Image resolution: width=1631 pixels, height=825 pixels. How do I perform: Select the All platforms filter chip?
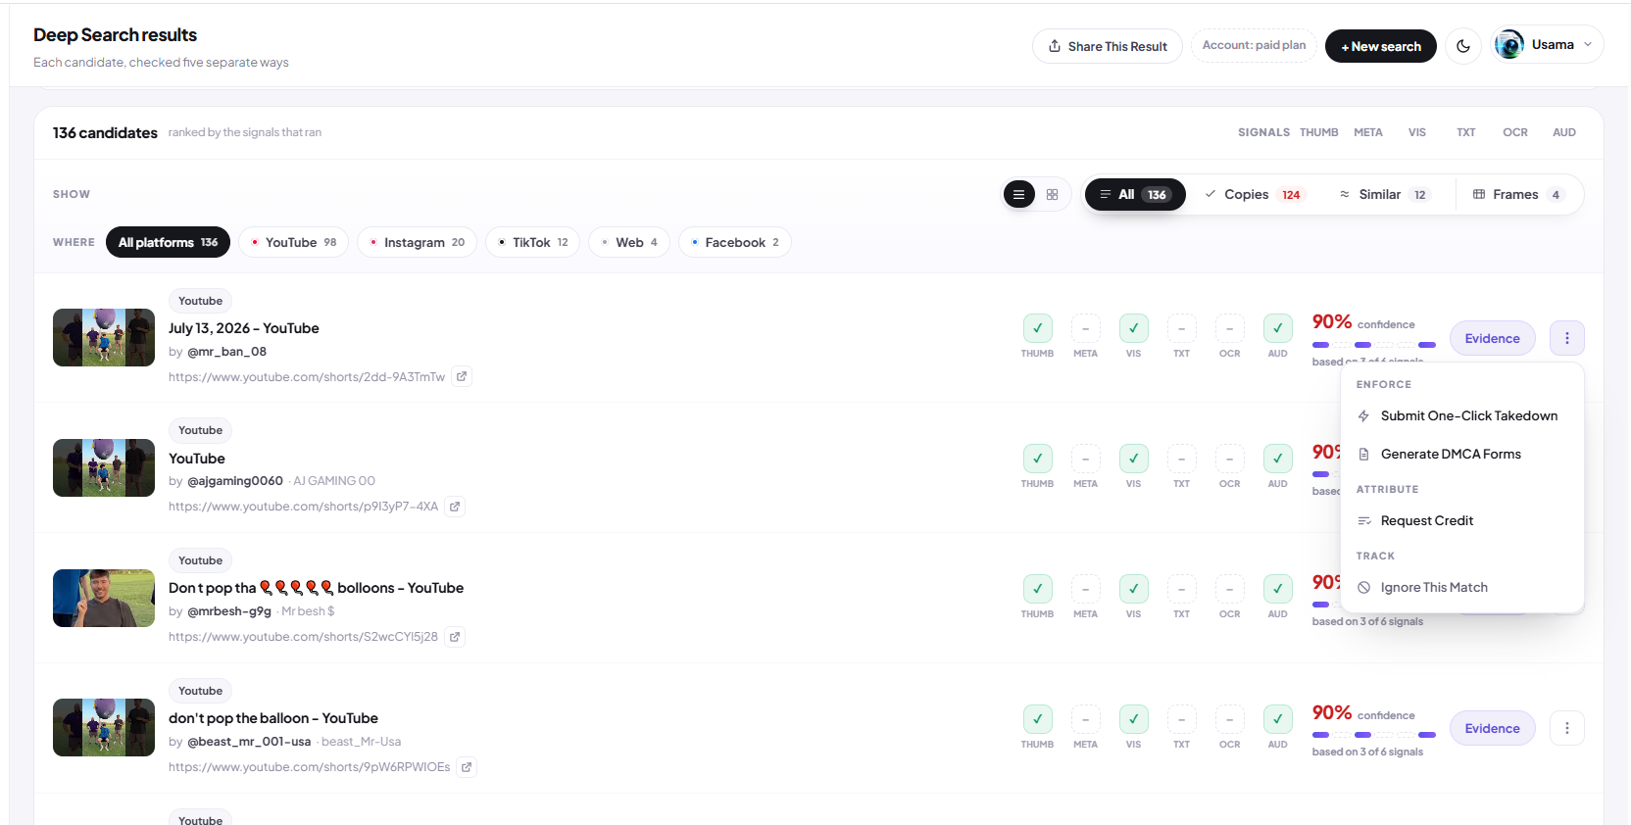tap(168, 242)
